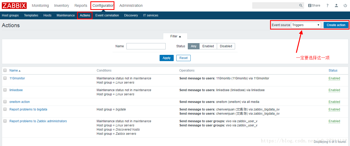Open the Report problems to bigdata link
The height and width of the screenshot is (146, 350).
pos(28,109)
